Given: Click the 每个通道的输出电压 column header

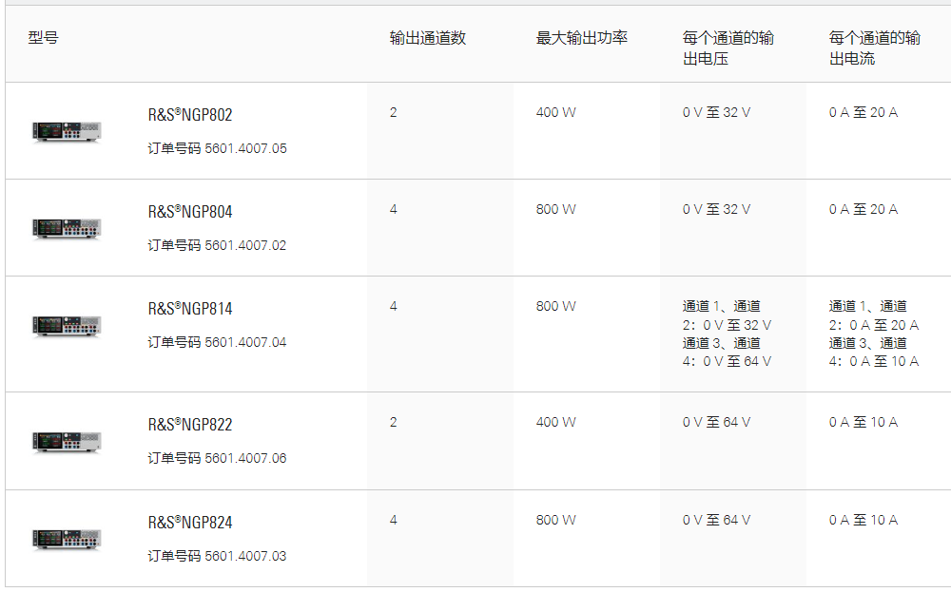Looking at the screenshot, I should pyautogui.click(x=728, y=48).
